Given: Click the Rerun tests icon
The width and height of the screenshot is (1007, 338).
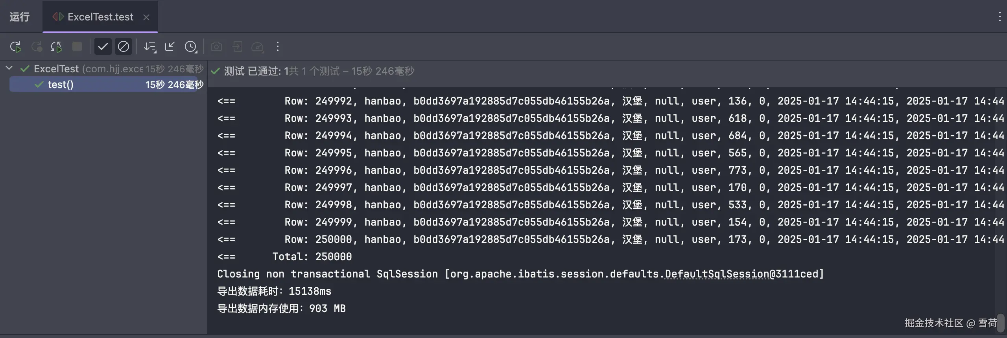Looking at the screenshot, I should [16, 47].
